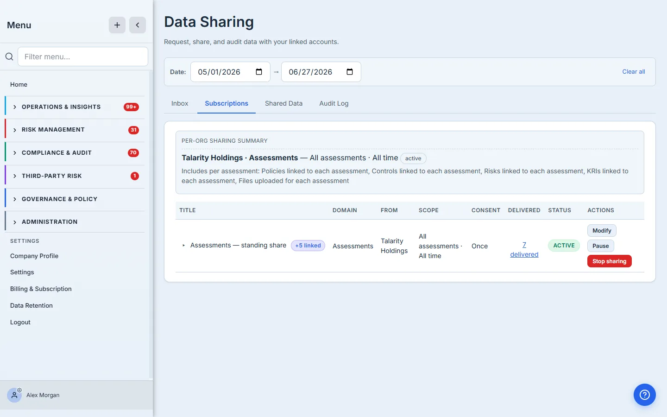This screenshot has height=417, width=667.
Task: Click the DELIVERED column header
Action: click(524, 210)
